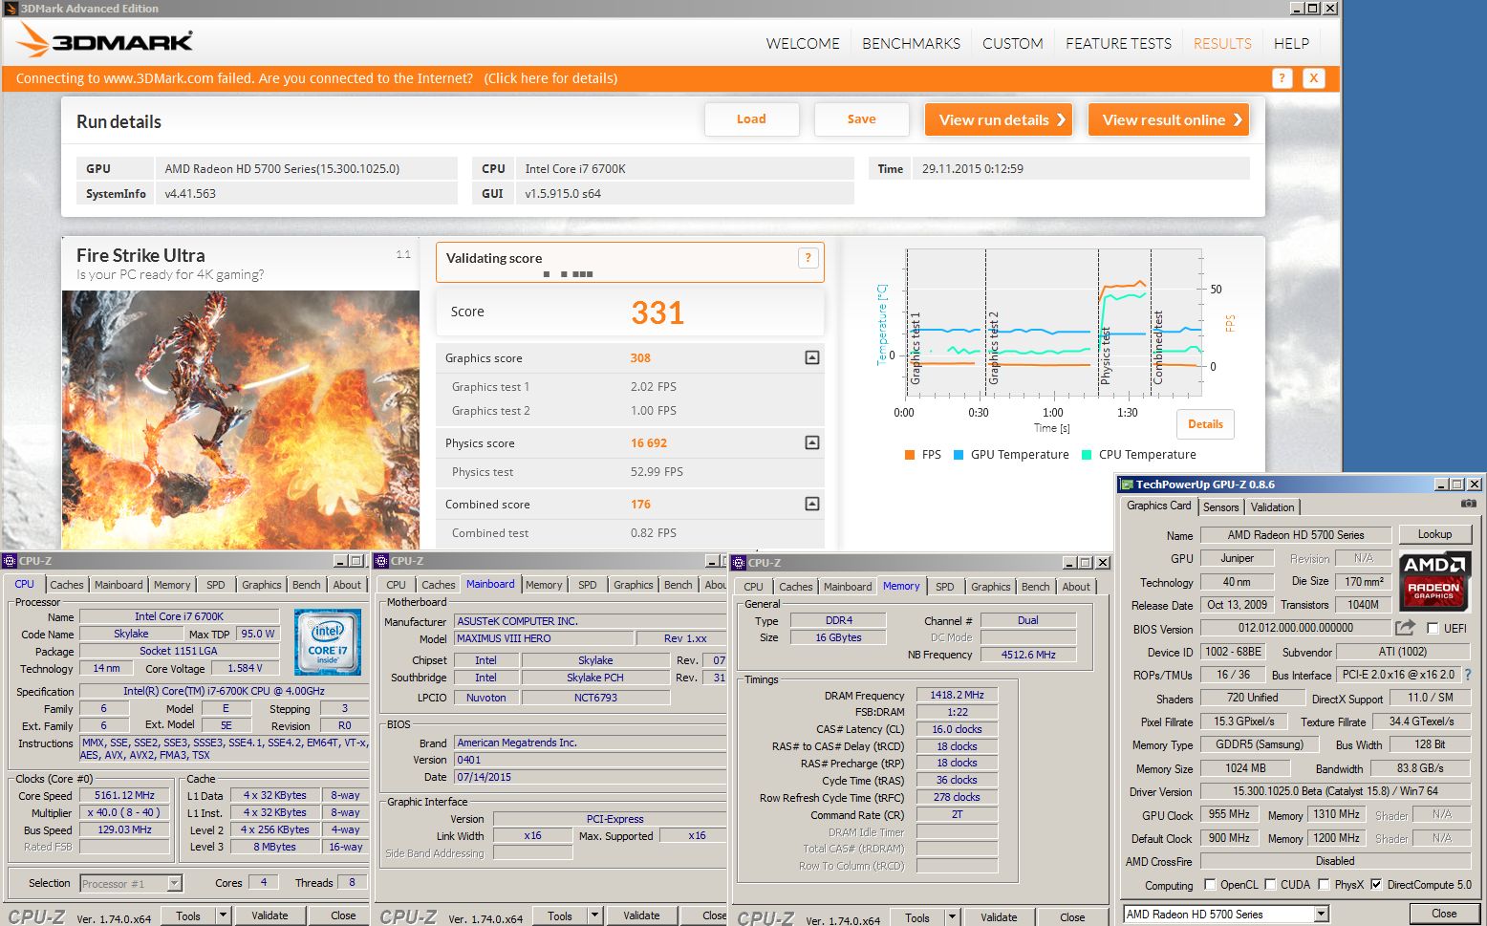Click the Score value 331

657,312
